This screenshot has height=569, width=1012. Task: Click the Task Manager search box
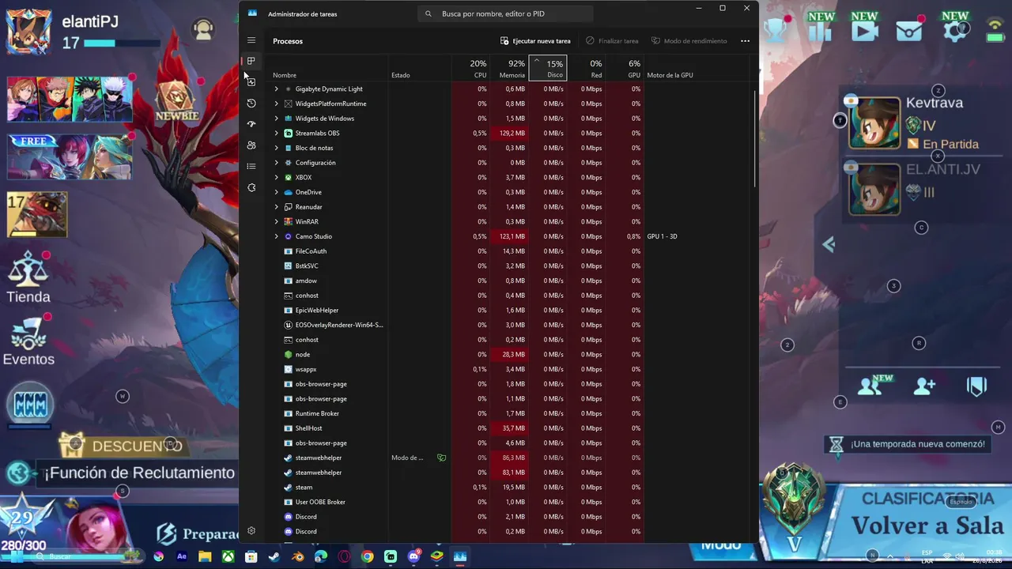[x=505, y=13]
